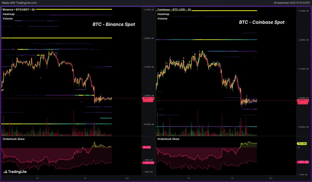The height and width of the screenshot is (182, 312).
Task: Click the 287.606 skew value tag
Action: coord(302,143)
